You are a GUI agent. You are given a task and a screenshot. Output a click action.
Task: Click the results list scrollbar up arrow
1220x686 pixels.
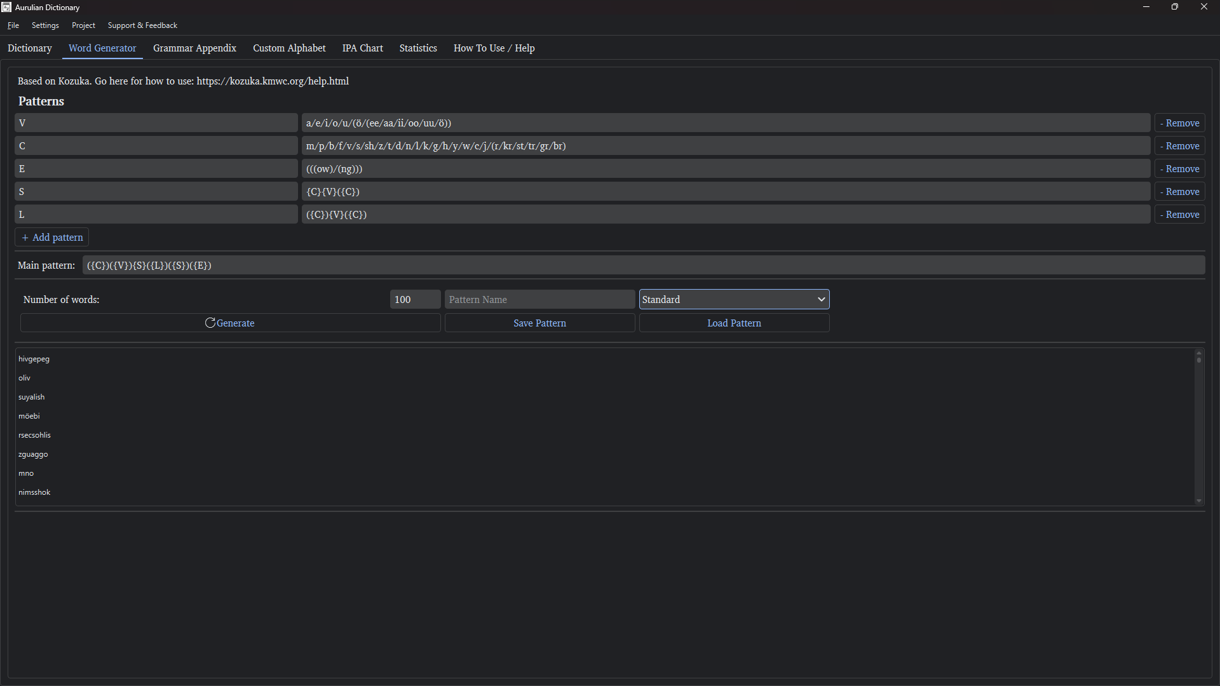1199,353
